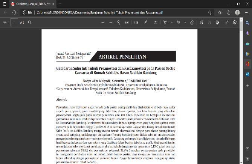Screen dimensions: 252x164
Task: View the File site information icon
Action: (27, 12)
